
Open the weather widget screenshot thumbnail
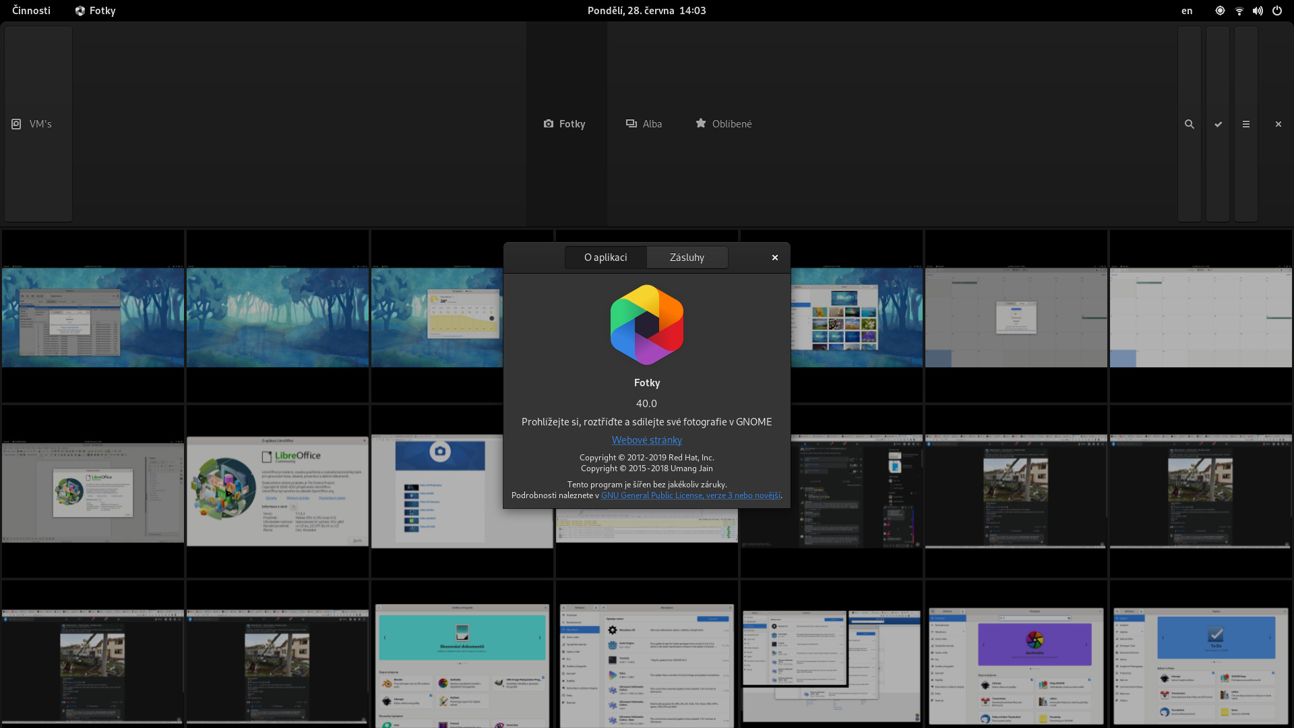click(437, 317)
